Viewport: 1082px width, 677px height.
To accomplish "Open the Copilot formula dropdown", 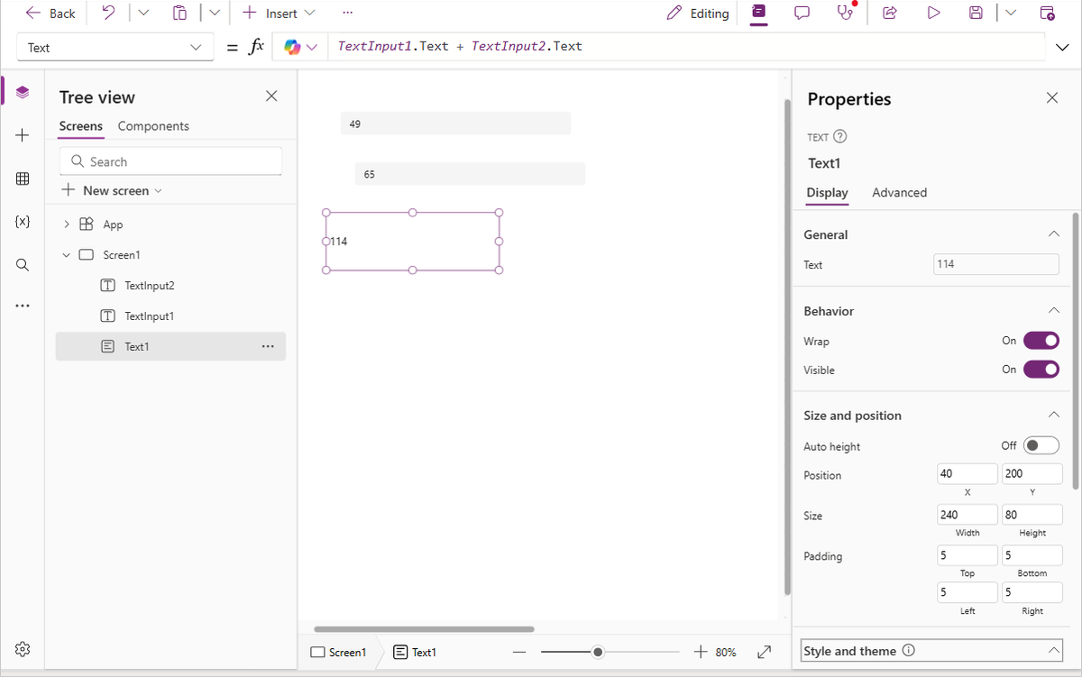I will click(x=301, y=47).
